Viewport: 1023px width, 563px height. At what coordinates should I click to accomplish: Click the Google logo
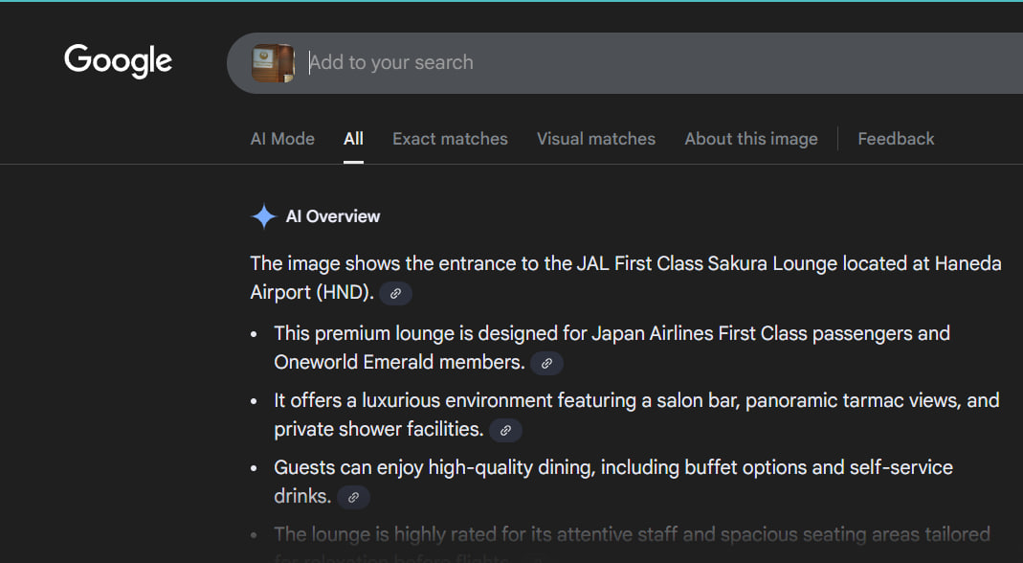(x=118, y=61)
